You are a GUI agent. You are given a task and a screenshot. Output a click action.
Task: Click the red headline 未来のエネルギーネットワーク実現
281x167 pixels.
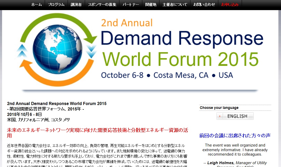(x=98, y=133)
